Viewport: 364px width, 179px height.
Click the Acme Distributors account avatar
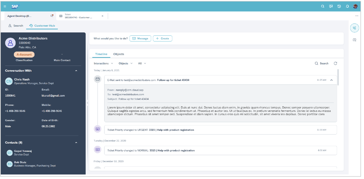point(10,43)
